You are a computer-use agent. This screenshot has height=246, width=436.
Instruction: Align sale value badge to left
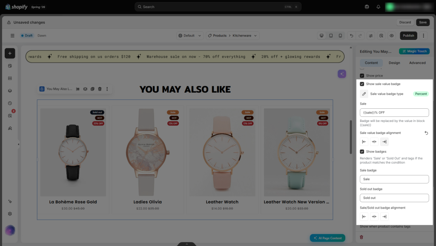point(364,142)
